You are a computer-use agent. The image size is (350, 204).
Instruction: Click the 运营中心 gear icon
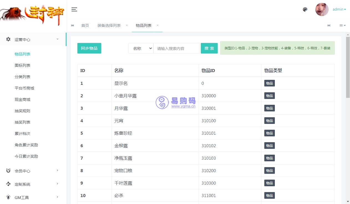(x=8, y=39)
